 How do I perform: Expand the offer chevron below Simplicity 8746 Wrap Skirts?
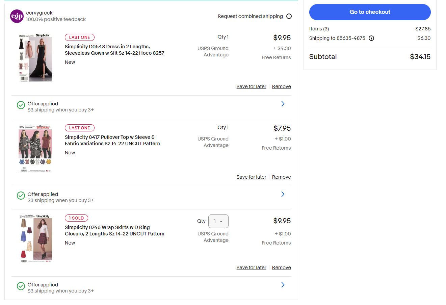tap(283, 285)
